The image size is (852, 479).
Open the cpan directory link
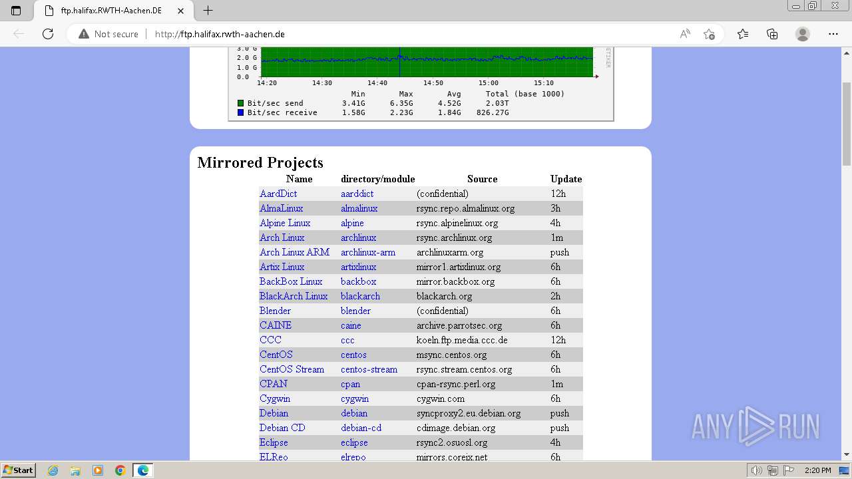pyautogui.click(x=350, y=384)
